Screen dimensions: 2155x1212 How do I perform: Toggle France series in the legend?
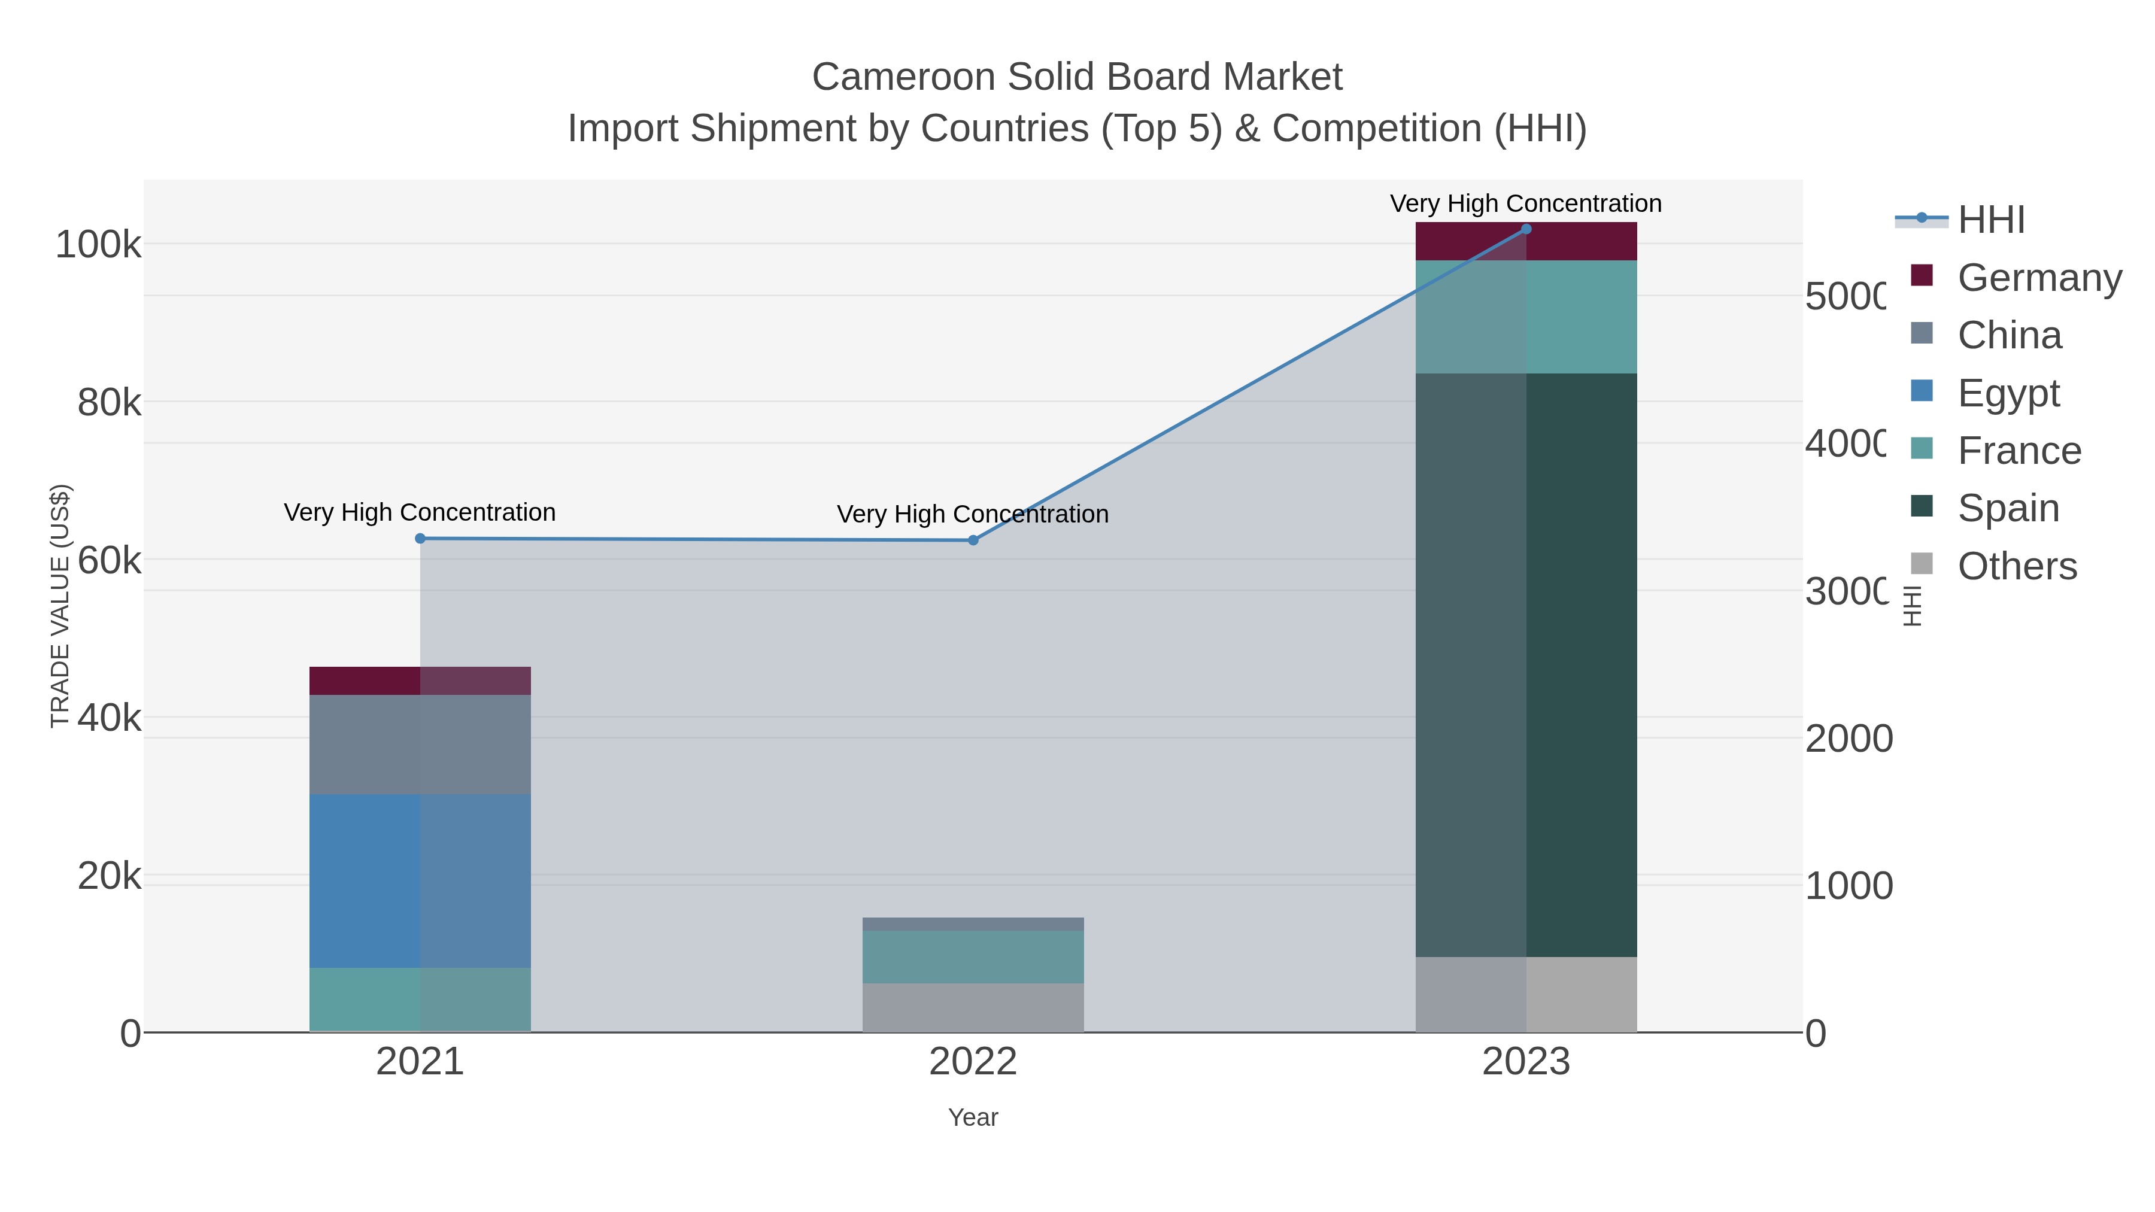(1996, 450)
